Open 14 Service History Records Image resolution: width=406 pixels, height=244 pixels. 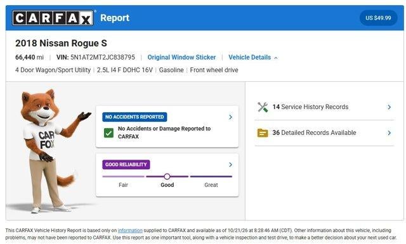[324, 107]
